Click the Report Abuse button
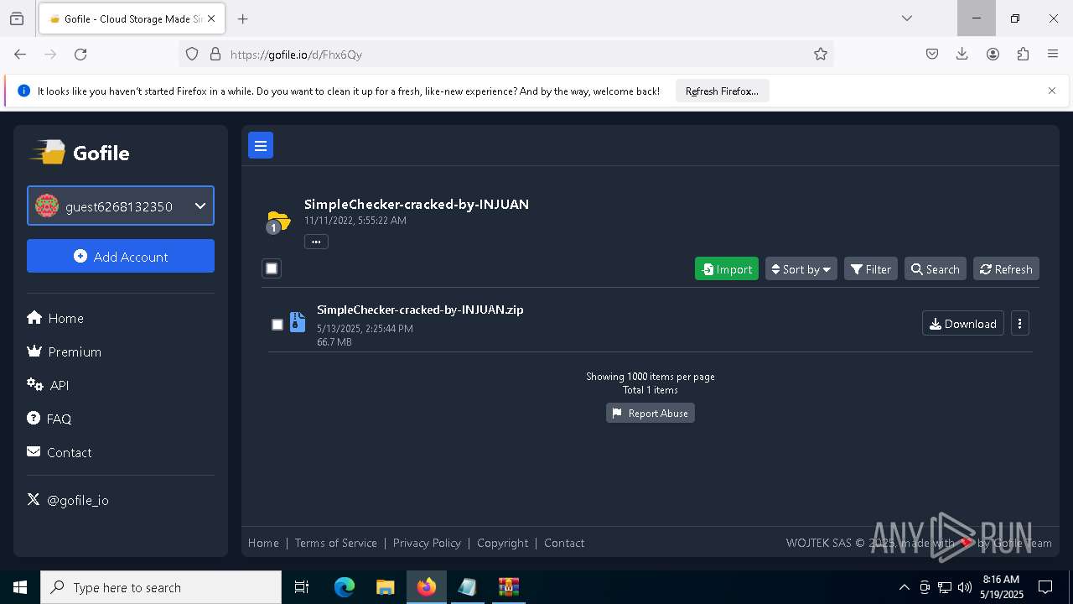 tap(651, 413)
